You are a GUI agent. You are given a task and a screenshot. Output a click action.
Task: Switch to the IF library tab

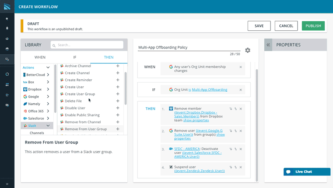click(75, 57)
